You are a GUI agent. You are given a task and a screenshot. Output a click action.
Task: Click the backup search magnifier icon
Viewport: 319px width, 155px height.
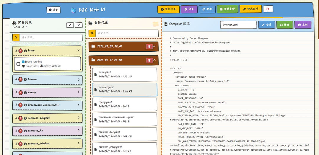pyautogui.click(x=92, y=33)
